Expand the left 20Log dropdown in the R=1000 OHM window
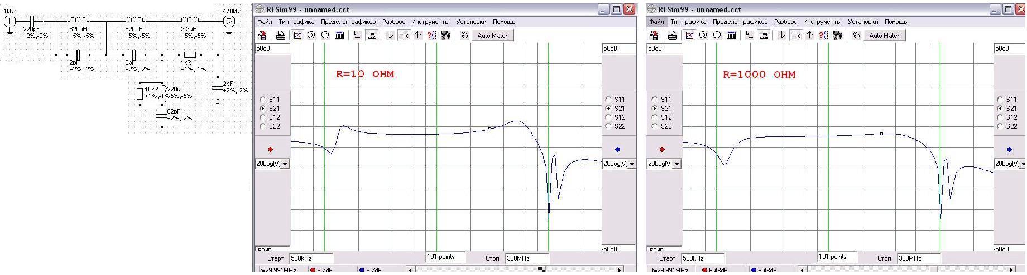This screenshot has height=275, width=1027. pos(677,164)
